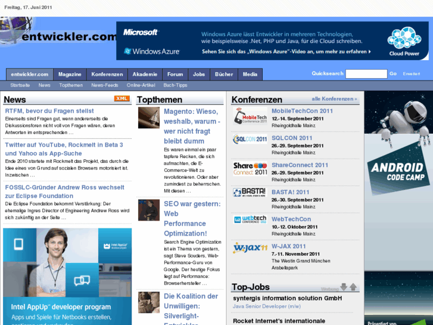
Task: Follow the 'alle Konferenzen »' link
Action: click(334, 99)
